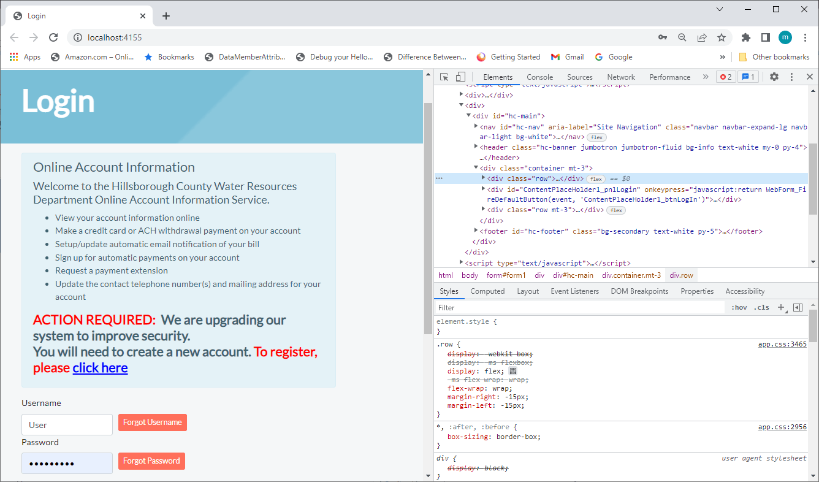The width and height of the screenshot is (819, 482).
Task: Open DevTools settings gear
Action: click(x=774, y=77)
